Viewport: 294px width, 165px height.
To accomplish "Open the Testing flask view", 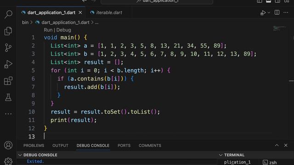I will (x=8, y=97).
